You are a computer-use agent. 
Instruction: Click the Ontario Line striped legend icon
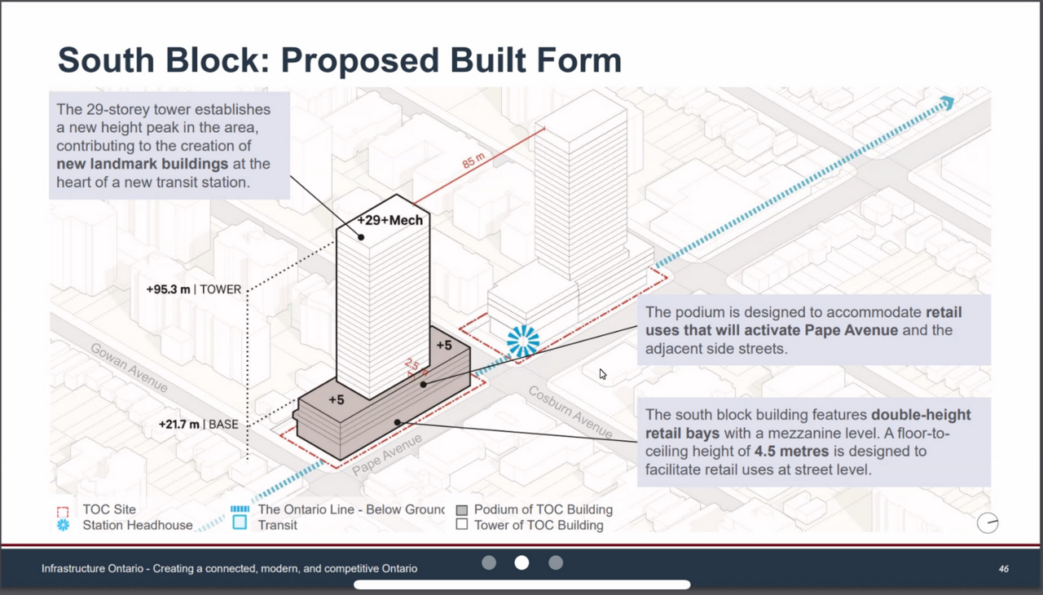tap(240, 509)
